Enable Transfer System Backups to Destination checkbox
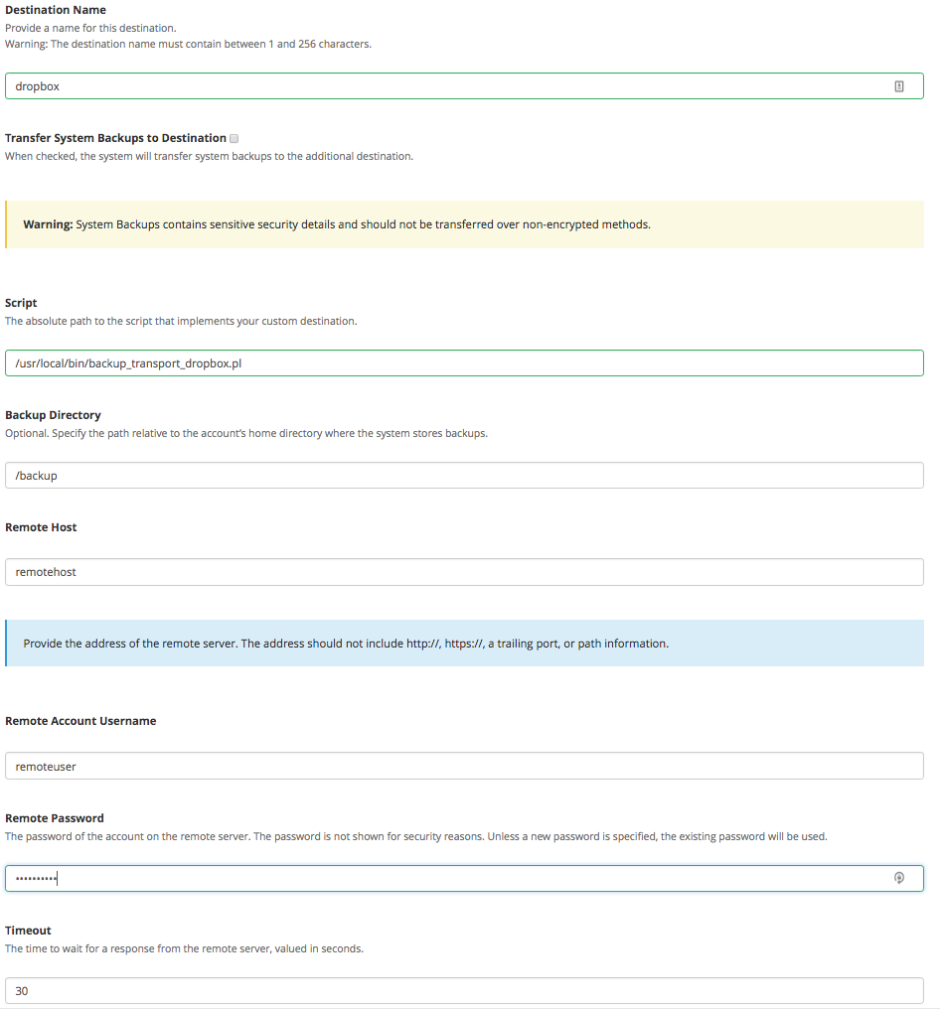The image size is (940, 1009). click(234, 139)
